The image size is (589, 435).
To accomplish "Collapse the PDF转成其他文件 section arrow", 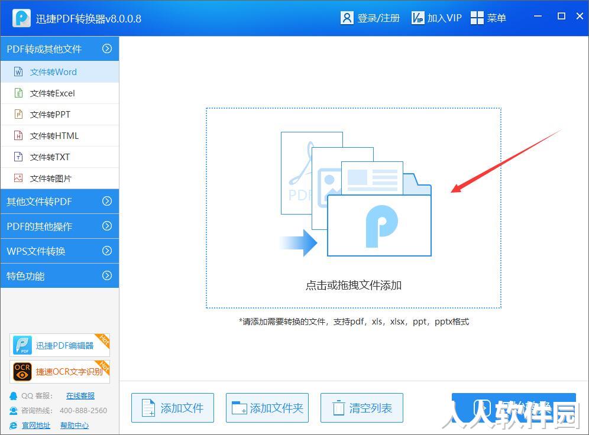I will [x=107, y=48].
